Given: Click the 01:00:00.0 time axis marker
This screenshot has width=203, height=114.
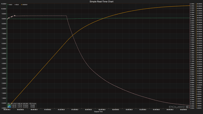Looking at the screenshot, I should click(x=48, y=110).
